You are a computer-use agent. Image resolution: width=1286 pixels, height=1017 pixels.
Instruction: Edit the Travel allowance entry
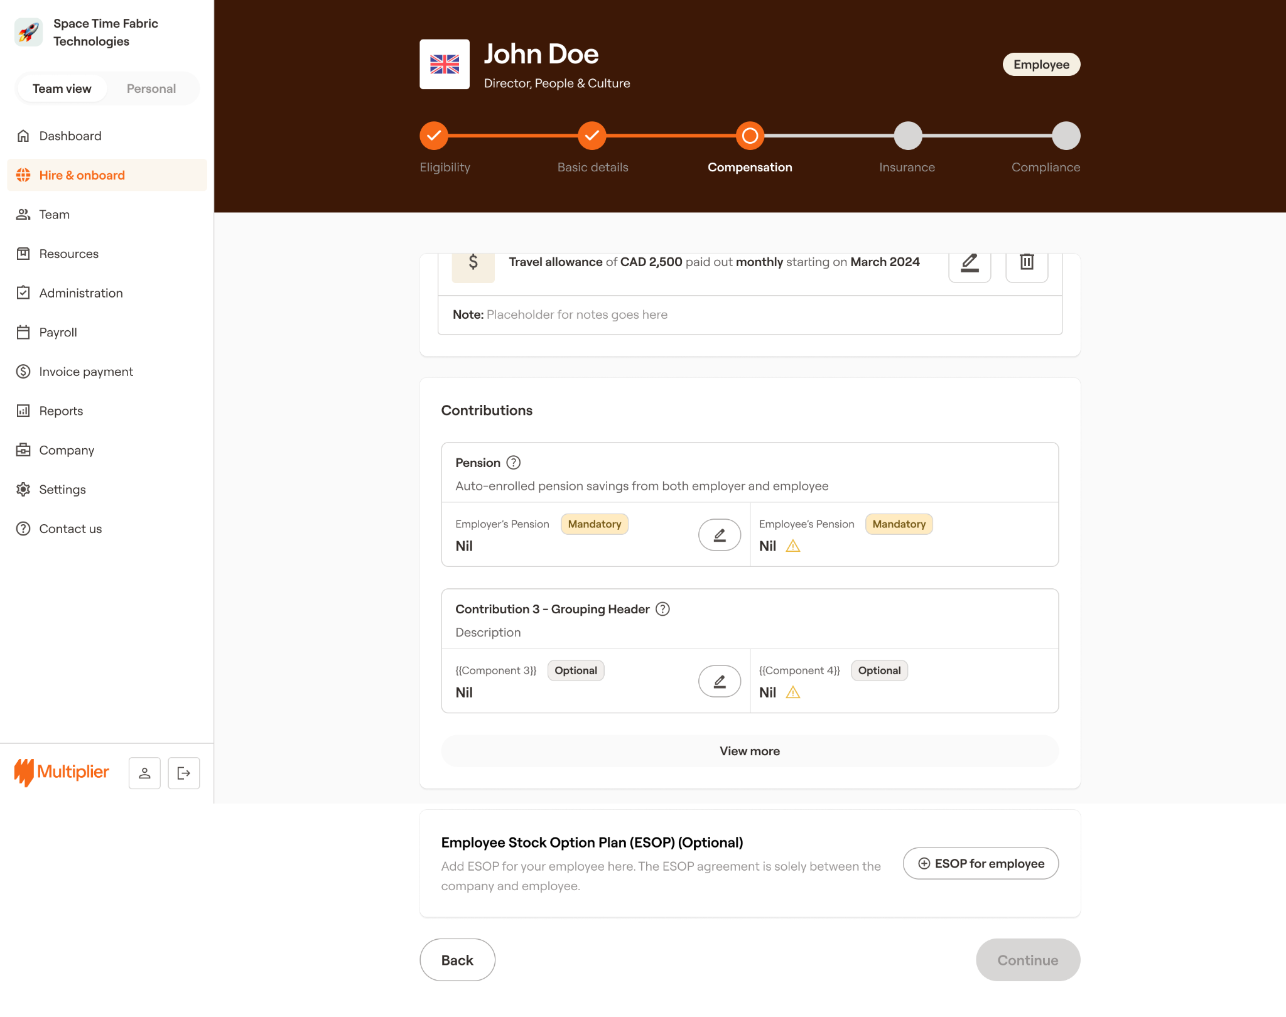pos(970,263)
